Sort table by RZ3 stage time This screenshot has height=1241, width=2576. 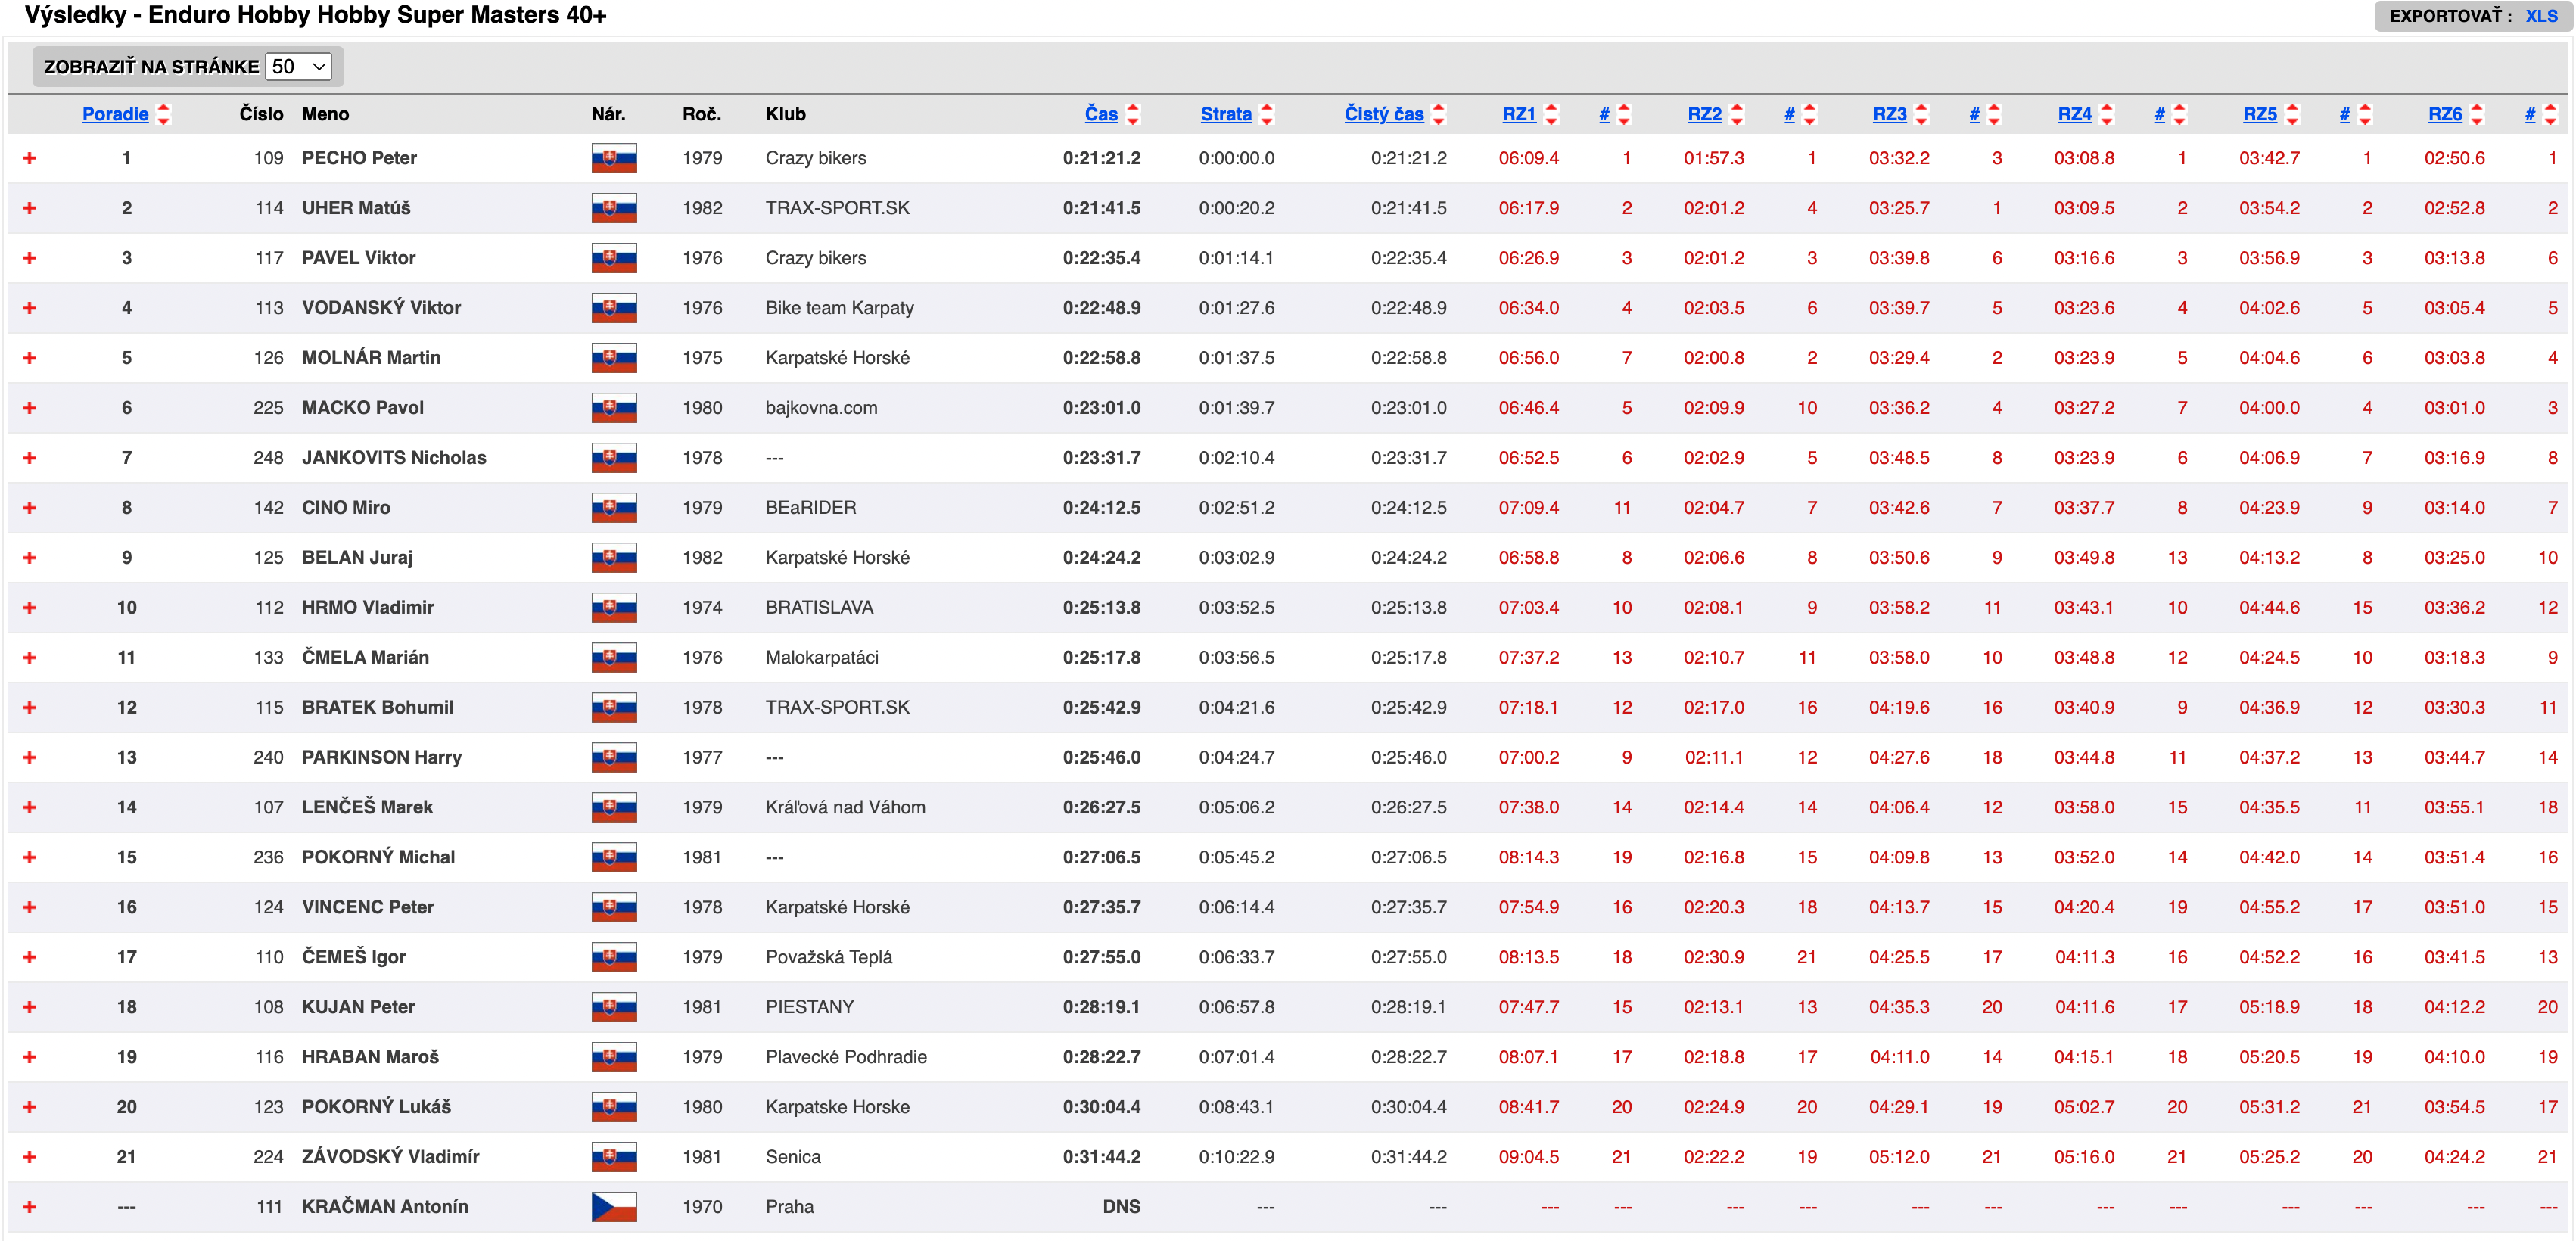[1890, 114]
